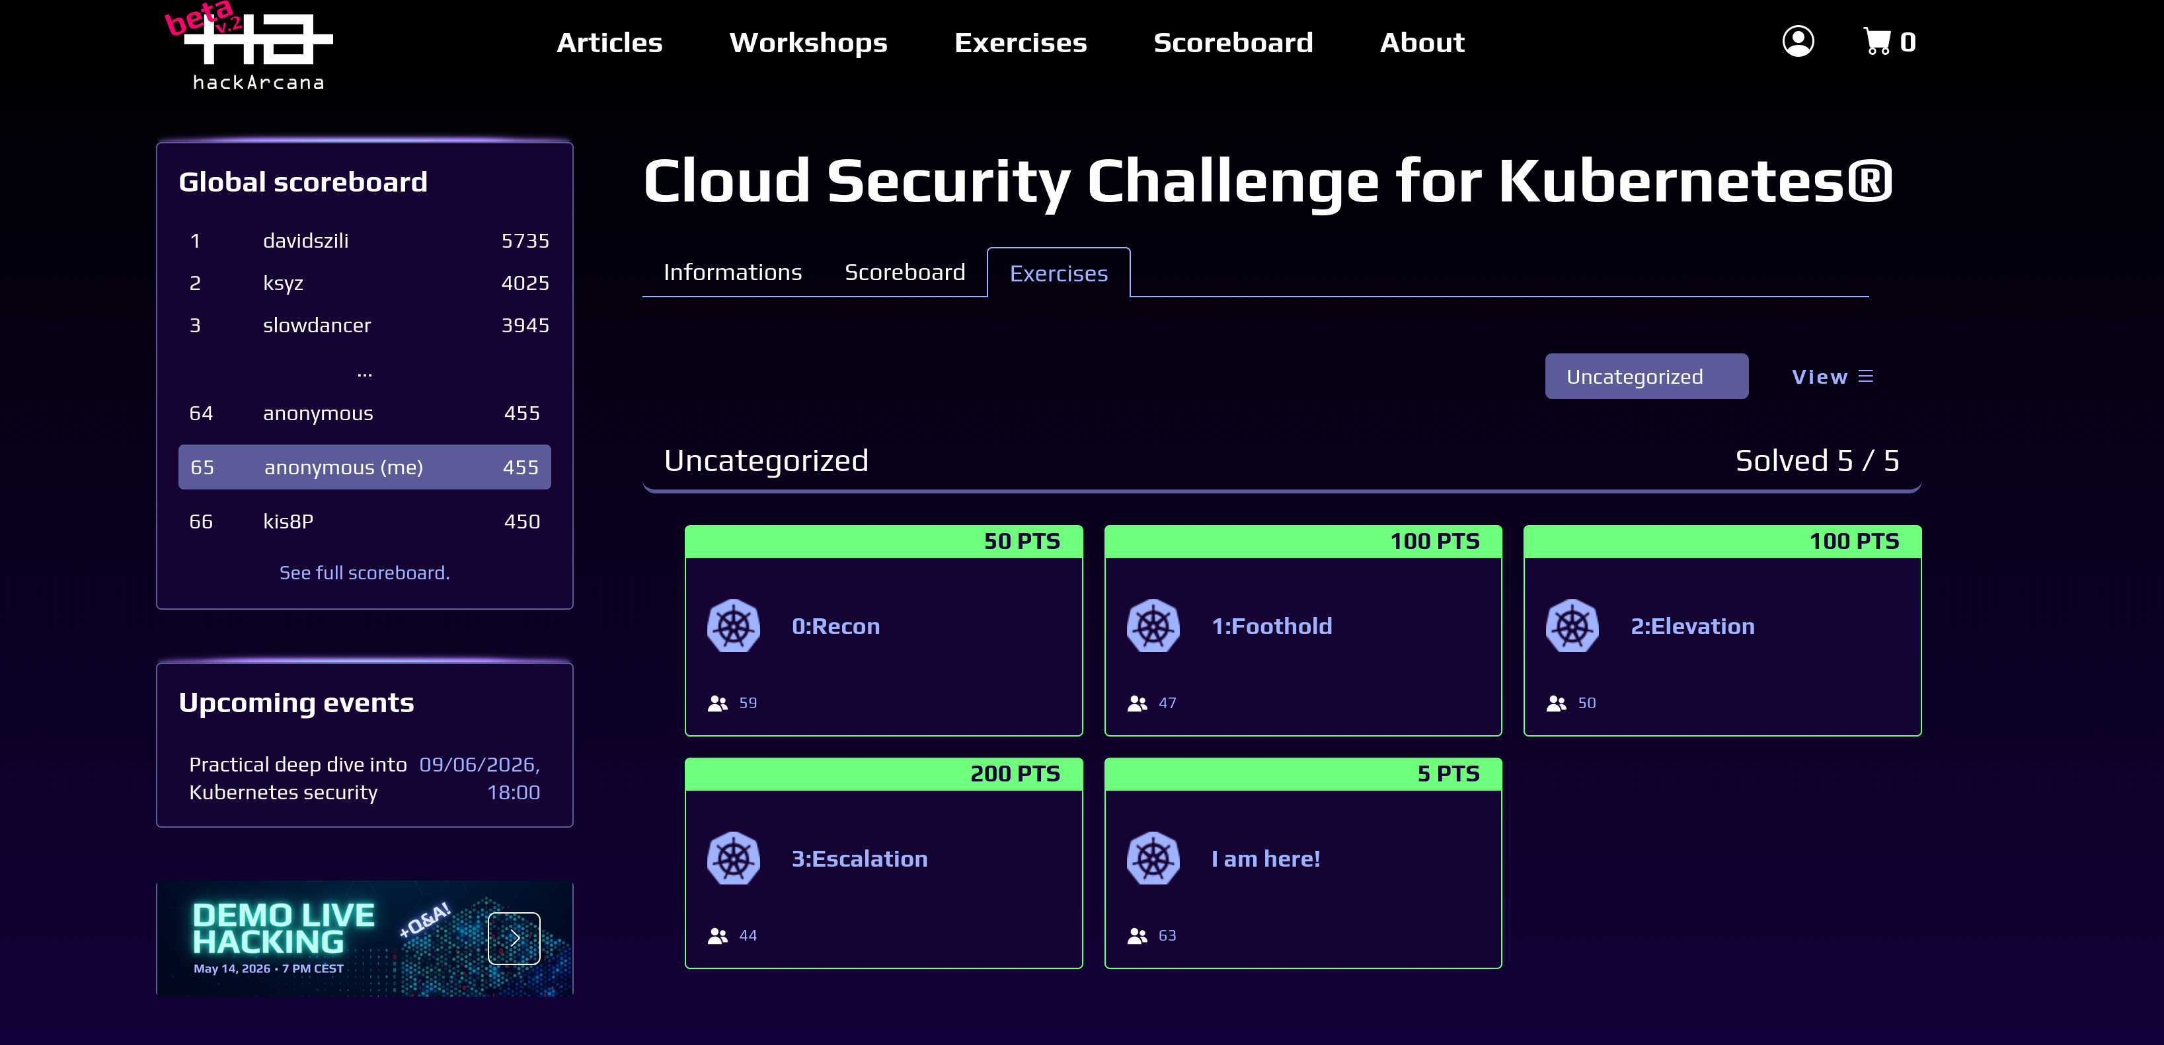The height and width of the screenshot is (1045, 2164).
Task: Click the solvers people icon on 3:Escalation
Action: click(x=717, y=936)
